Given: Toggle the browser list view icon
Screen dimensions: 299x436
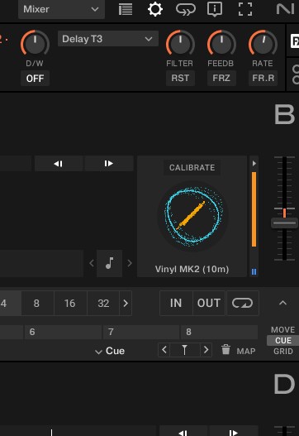Looking at the screenshot, I should 126,9.
